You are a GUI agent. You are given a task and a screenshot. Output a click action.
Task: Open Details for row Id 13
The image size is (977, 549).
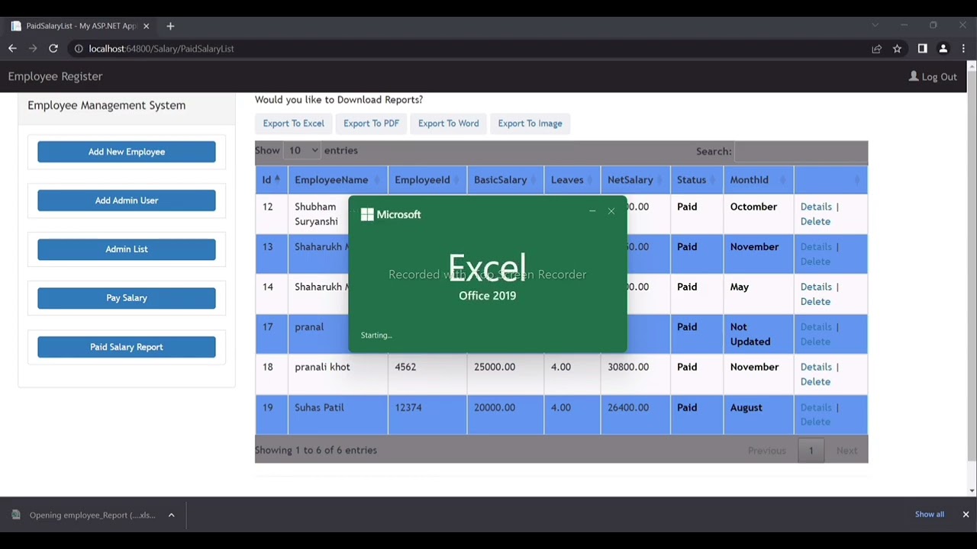coord(816,247)
